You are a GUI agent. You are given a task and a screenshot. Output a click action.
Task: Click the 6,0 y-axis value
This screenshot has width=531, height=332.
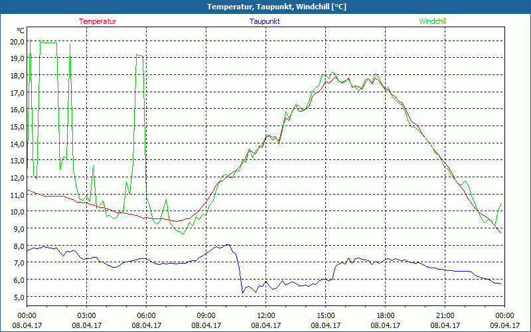pos(19,280)
